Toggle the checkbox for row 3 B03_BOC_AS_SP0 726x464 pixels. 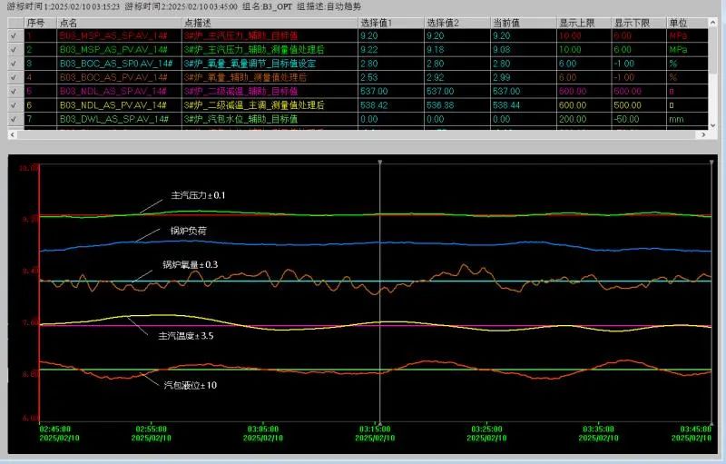12,64
